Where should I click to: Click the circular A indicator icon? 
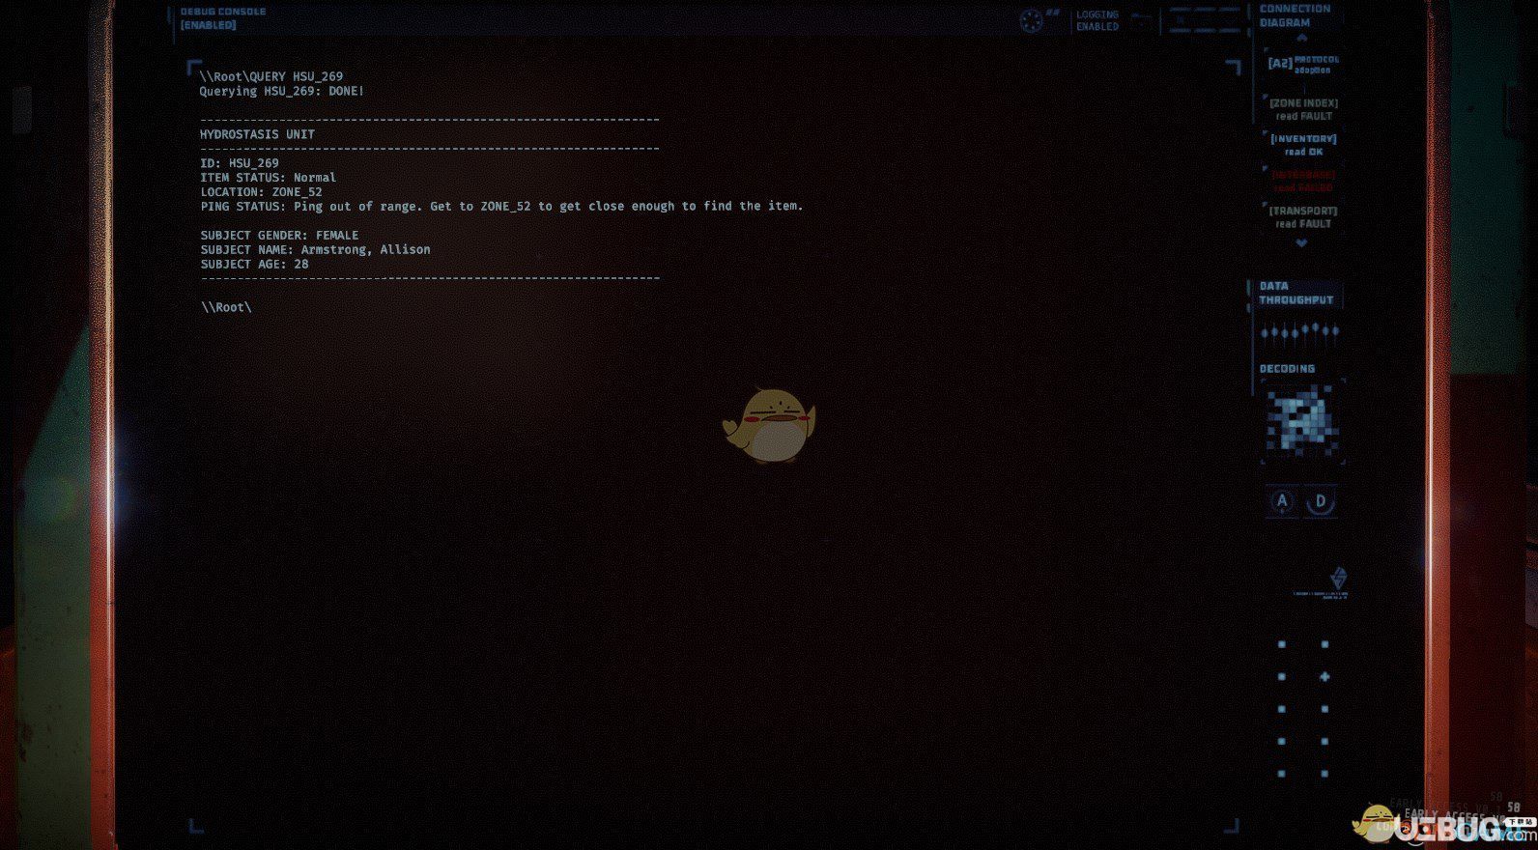pos(1282,501)
